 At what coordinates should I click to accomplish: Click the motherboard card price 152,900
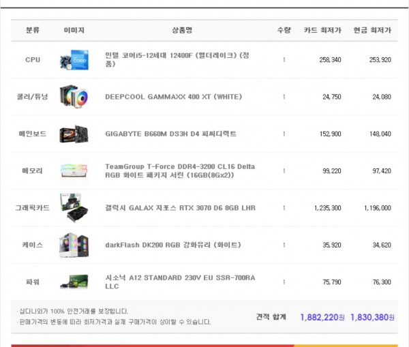(330, 134)
